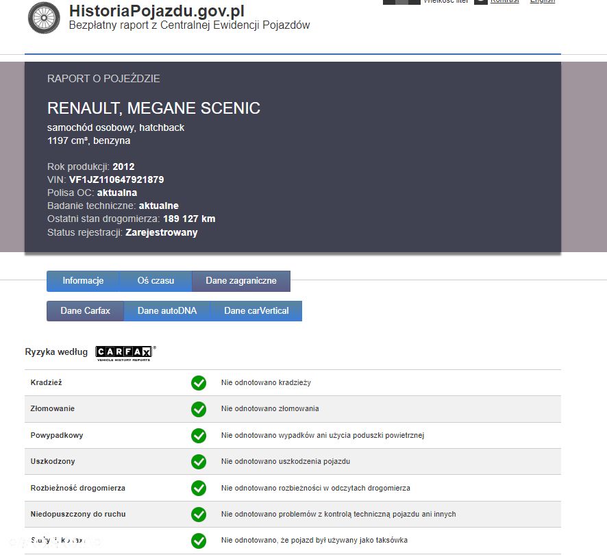Click green checkmark in Kradzież row
Screen dimensions: 607x555
coord(199,383)
